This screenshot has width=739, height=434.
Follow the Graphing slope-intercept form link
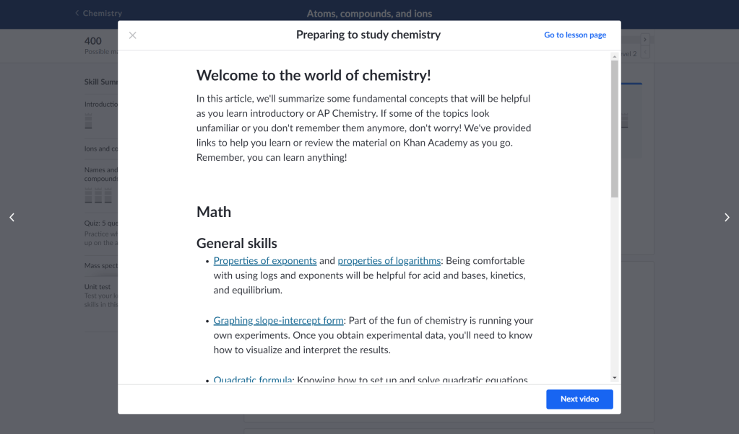pyautogui.click(x=278, y=321)
